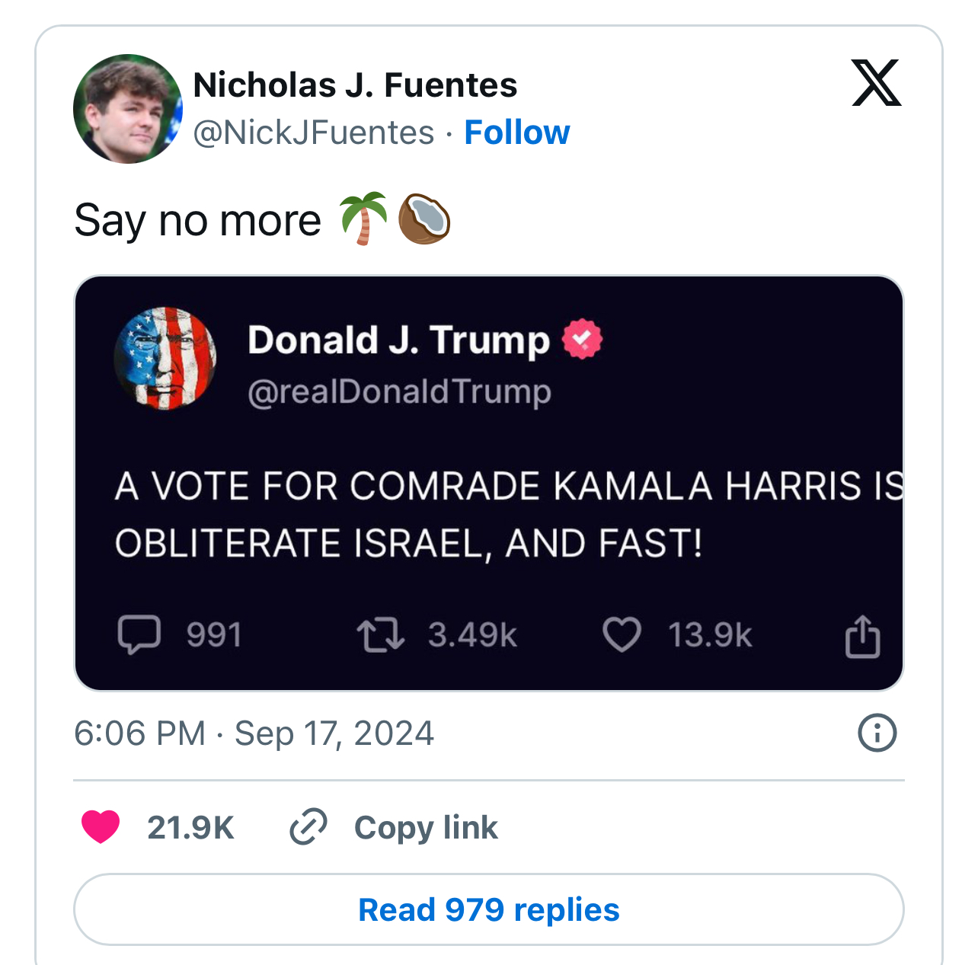Open Nicholas Fuentes profile avatar
Viewport: 978px width, 965px height.
tap(128, 109)
